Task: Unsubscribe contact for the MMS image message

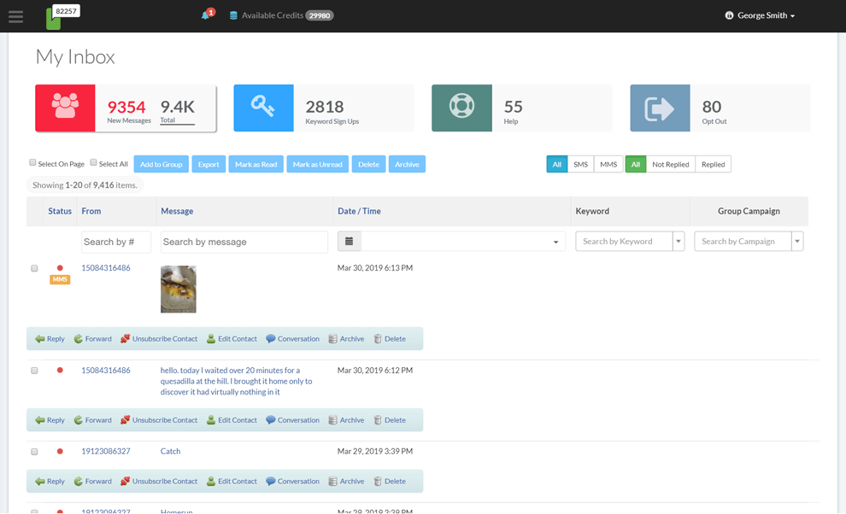Action: tap(159, 339)
